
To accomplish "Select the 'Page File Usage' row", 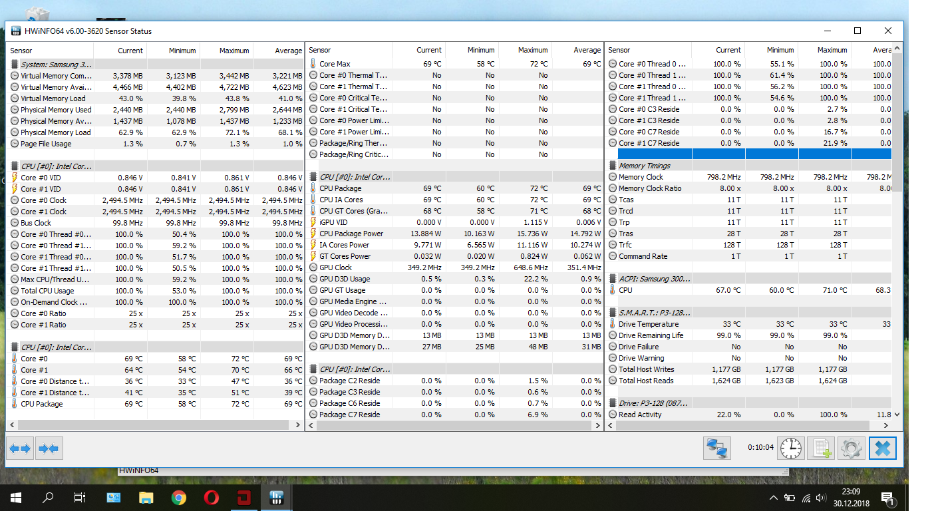I will click(x=156, y=144).
